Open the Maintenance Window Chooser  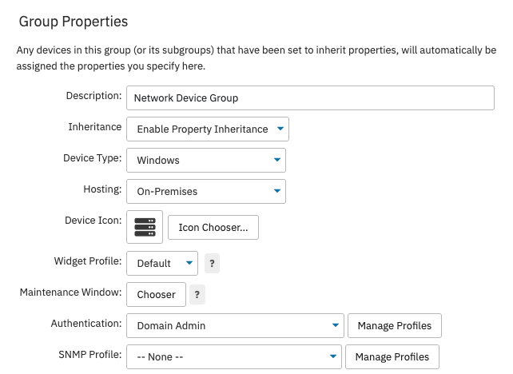click(156, 294)
